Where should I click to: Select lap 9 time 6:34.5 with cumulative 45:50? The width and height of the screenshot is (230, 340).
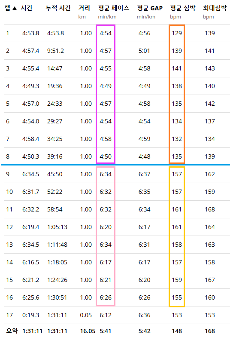[31, 174]
